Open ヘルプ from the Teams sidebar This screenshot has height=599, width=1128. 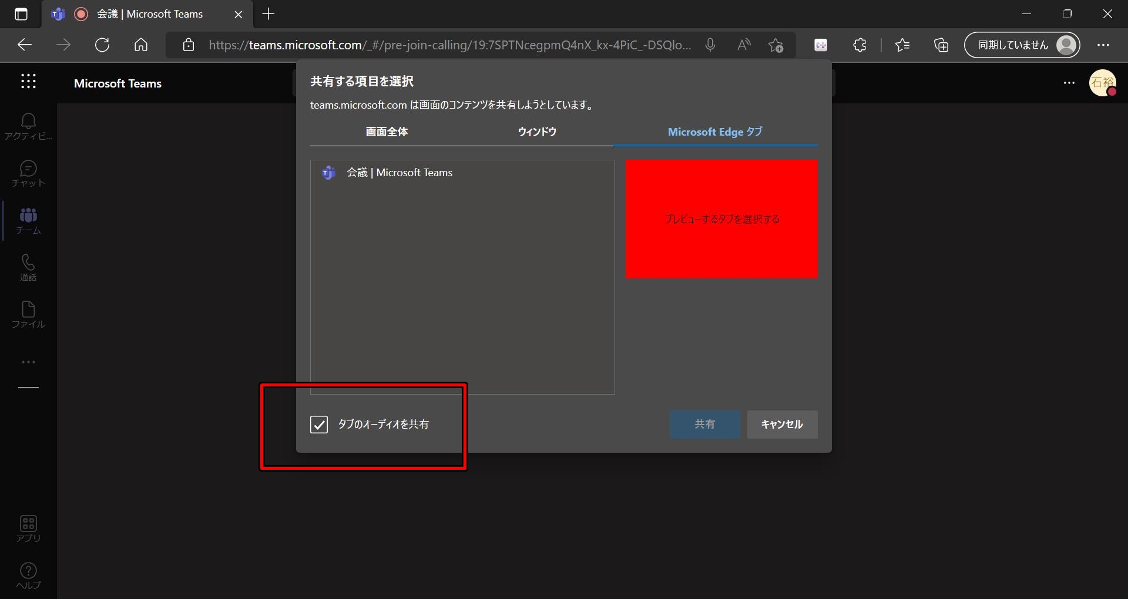point(28,574)
